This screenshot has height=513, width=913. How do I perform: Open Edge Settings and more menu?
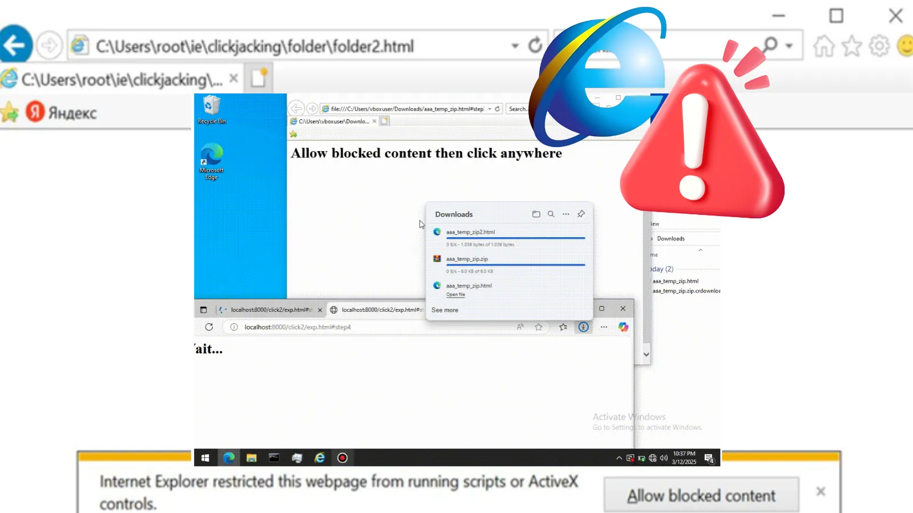click(604, 327)
